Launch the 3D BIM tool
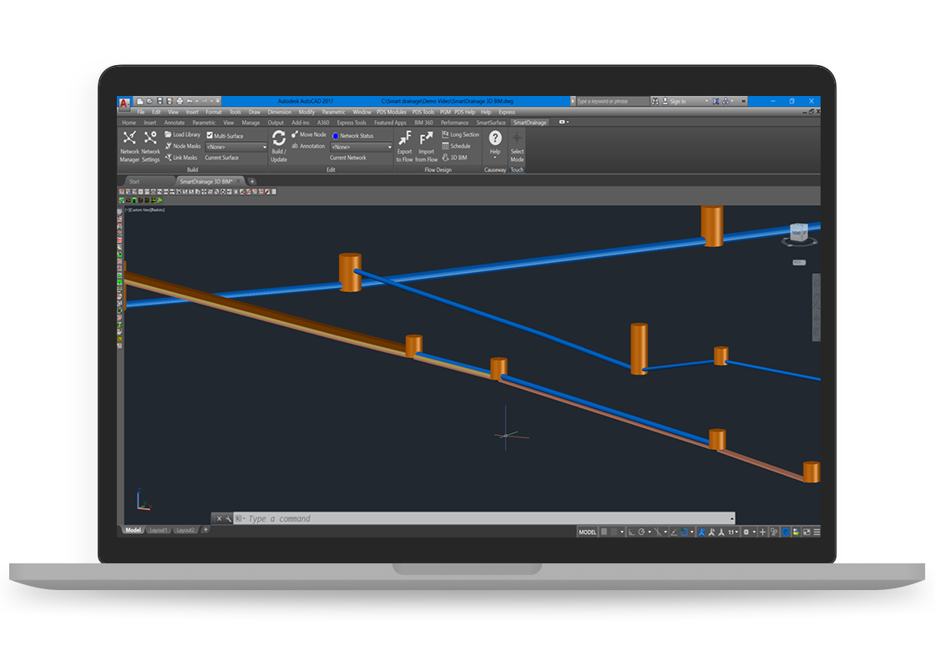 point(459,158)
